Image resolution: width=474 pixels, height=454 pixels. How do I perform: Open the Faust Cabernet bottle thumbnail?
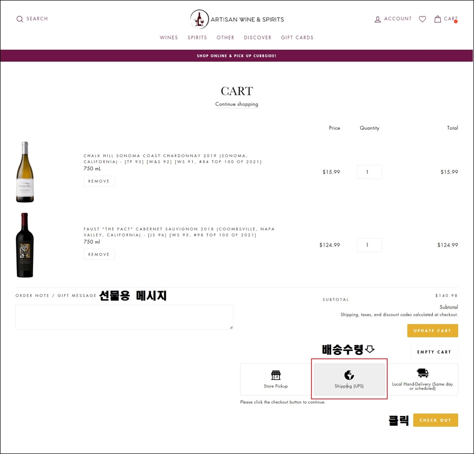(x=25, y=245)
